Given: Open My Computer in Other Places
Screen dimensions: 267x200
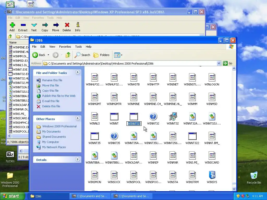Looking at the screenshot, I should point(50,142).
